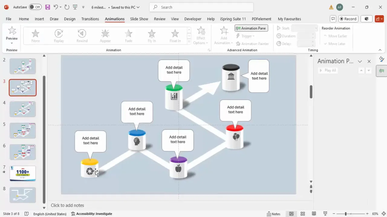This screenshot has width=387, height=217.
Task: Start Slide Show from status bar icon
Action: pyautogui.click(x=325, y=214)
